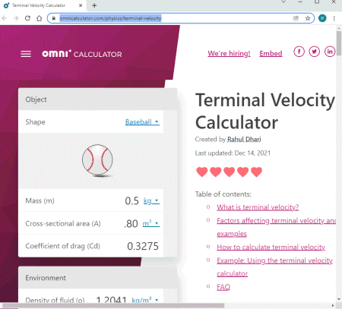Click the vertical page scrollbar thumb

[339, 43]
